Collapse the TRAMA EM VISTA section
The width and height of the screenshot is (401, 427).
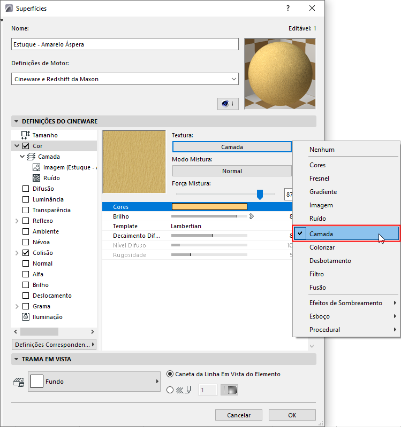pyautogui.click(x=17, y=359)
